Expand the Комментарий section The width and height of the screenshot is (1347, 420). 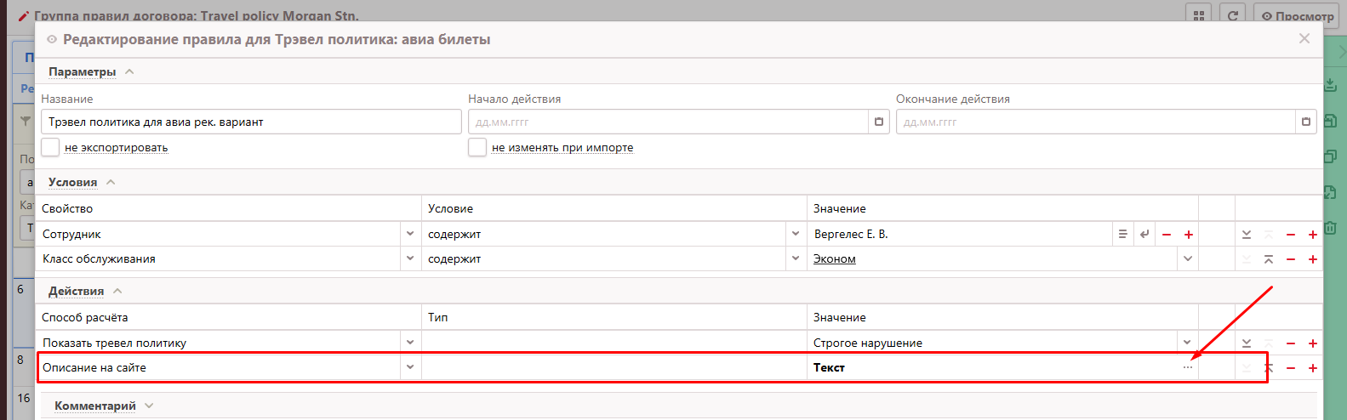coord(149,406)
